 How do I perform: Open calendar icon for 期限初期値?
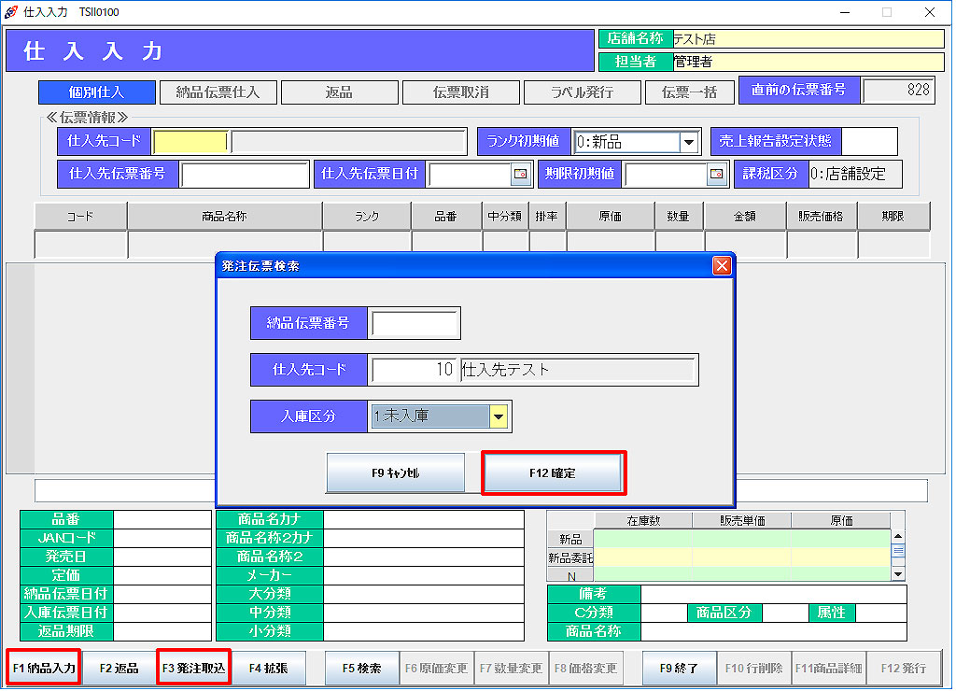pyautogui.click(x=716, y=174)
